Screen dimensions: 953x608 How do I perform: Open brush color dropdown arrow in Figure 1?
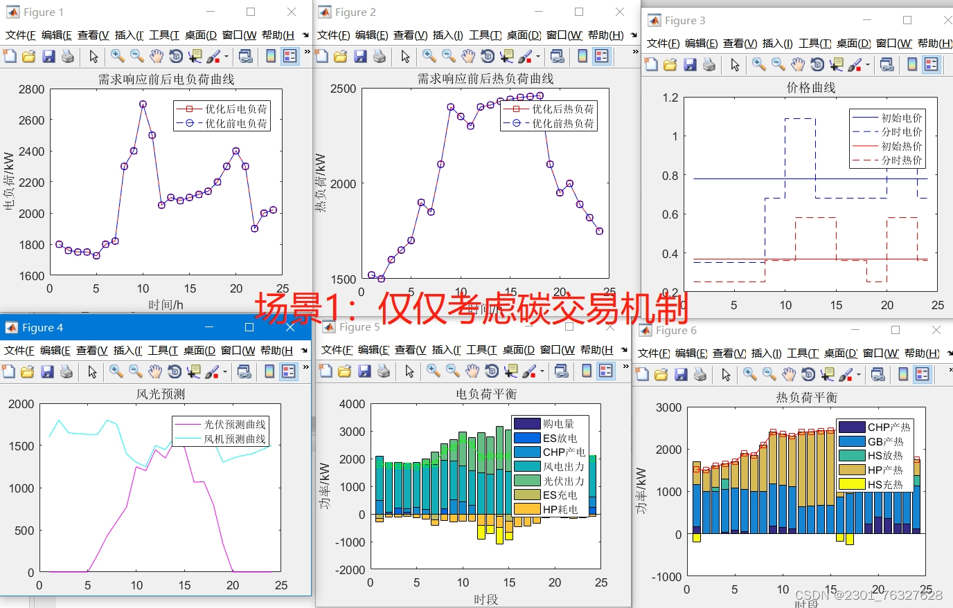coord(225,57)
